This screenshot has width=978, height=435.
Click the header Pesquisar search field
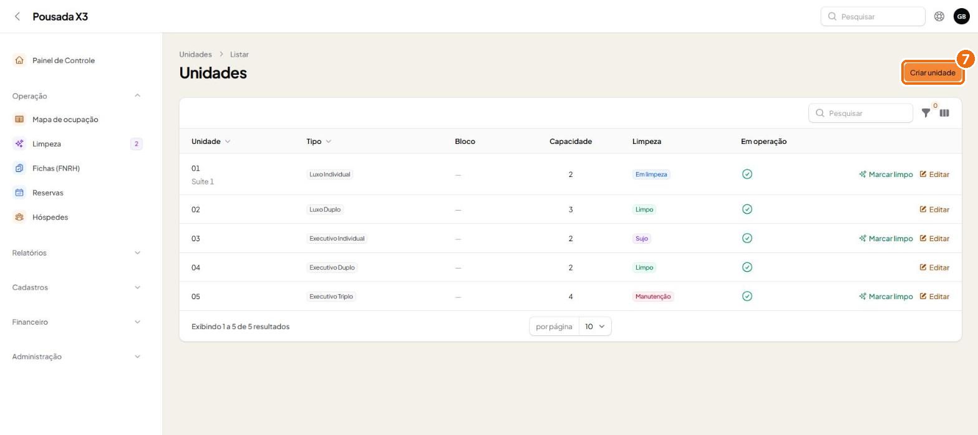pos(873,16)
